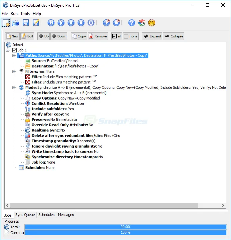The image size is (231, 240).
Task: Switch to the Schedules tab
Action: click(46, 215)
